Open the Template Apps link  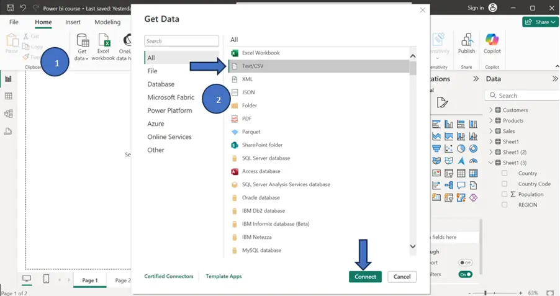[224, 276]
